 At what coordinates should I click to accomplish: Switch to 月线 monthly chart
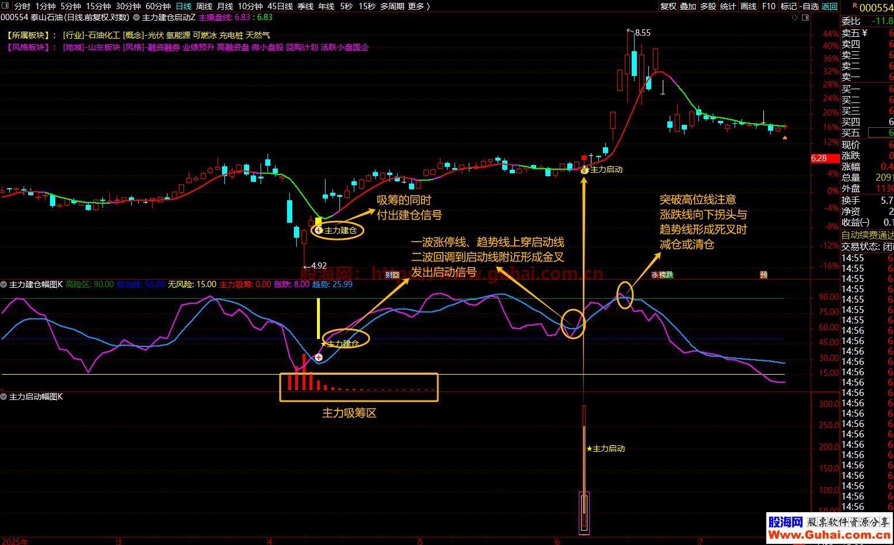[x=225, y=6]
